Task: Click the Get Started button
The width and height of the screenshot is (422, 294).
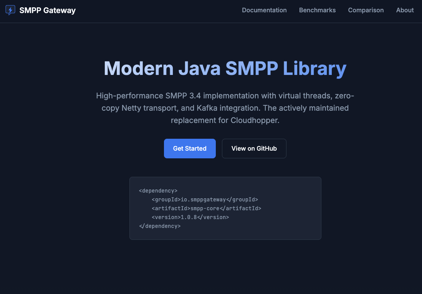Action: pos(190,148)
